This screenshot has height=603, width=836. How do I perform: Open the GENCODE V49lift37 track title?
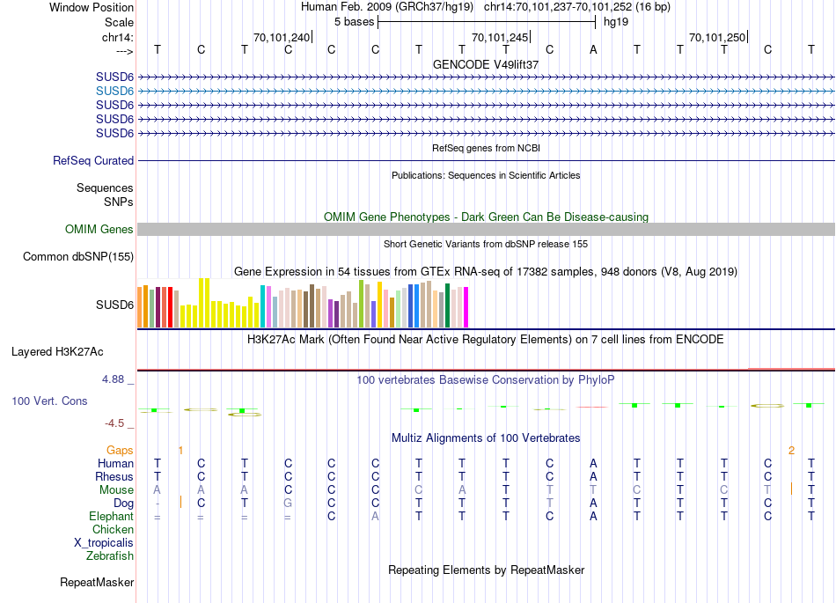point(486,64)
